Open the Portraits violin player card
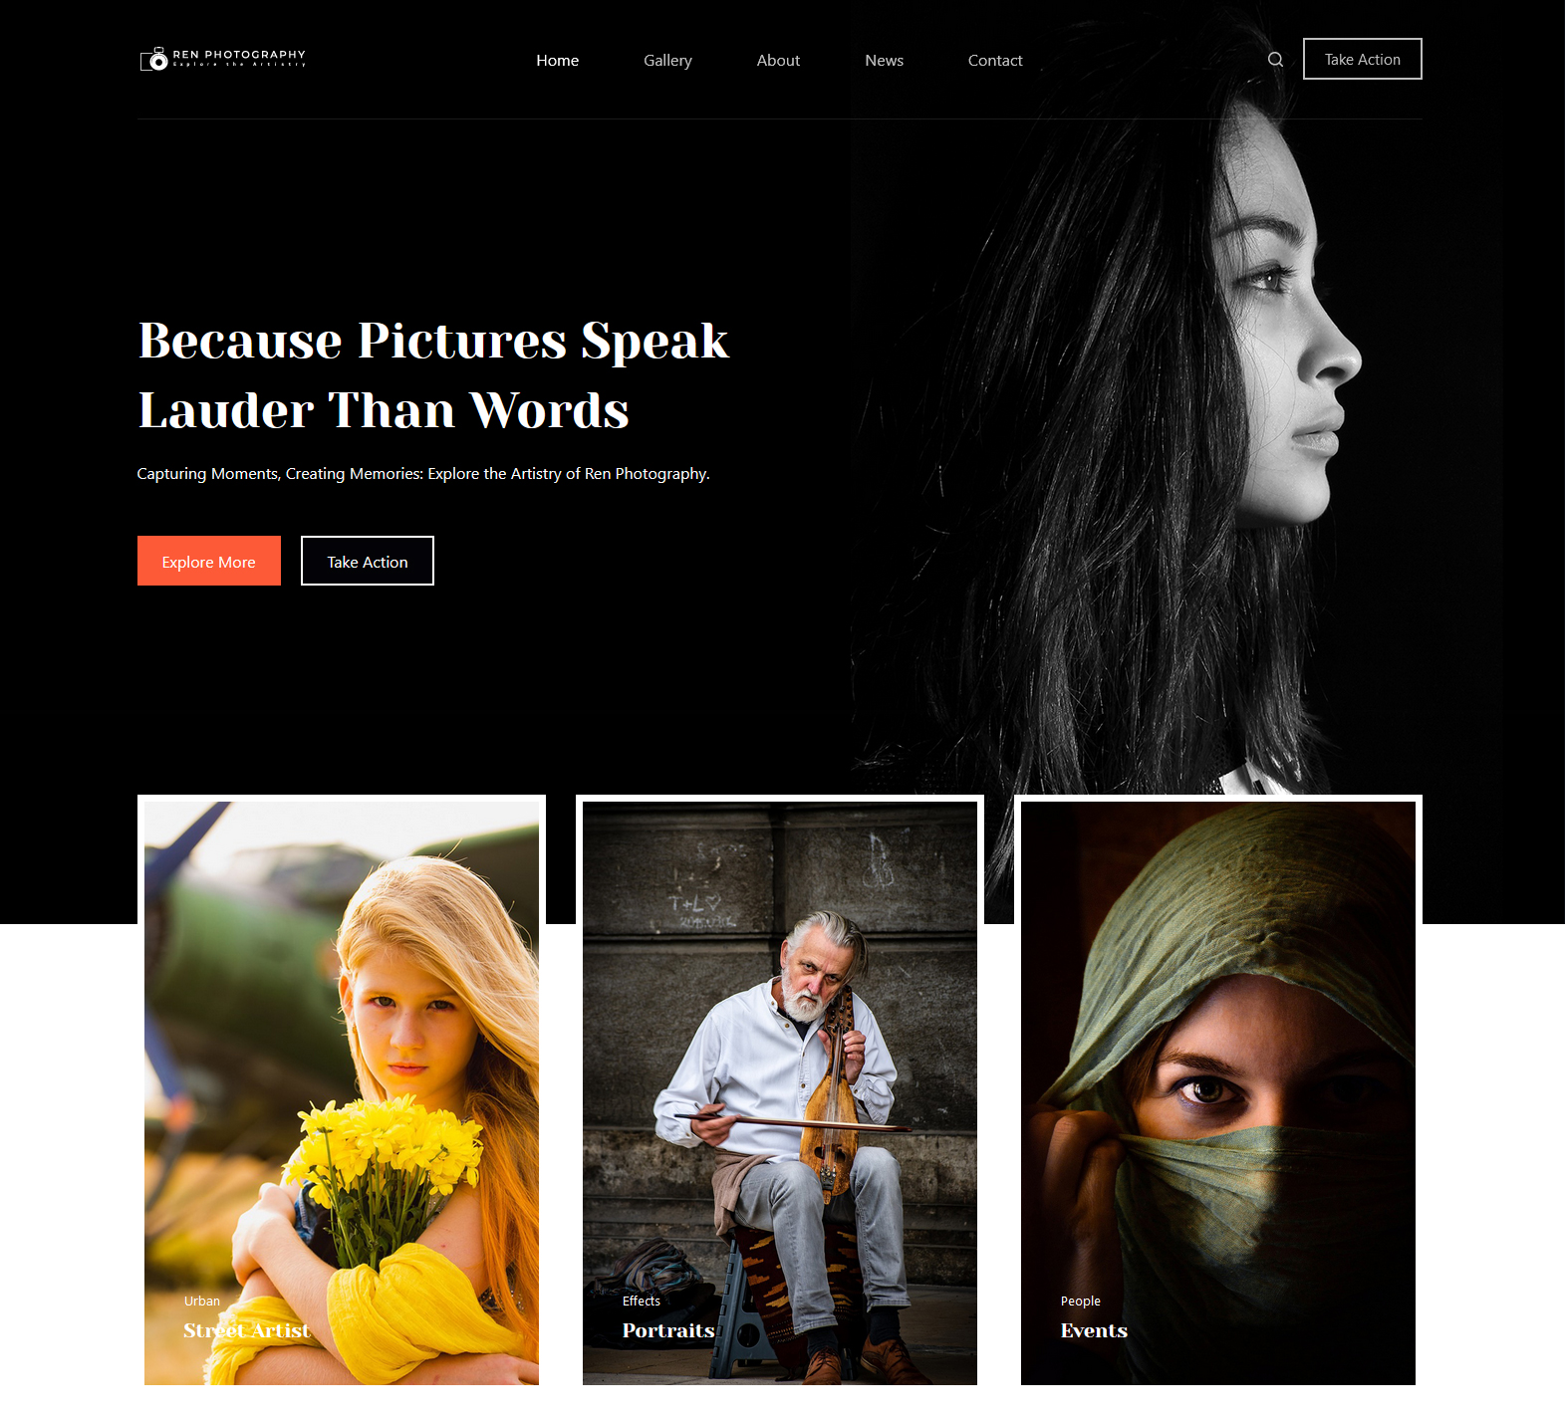 coord(780,1092)
